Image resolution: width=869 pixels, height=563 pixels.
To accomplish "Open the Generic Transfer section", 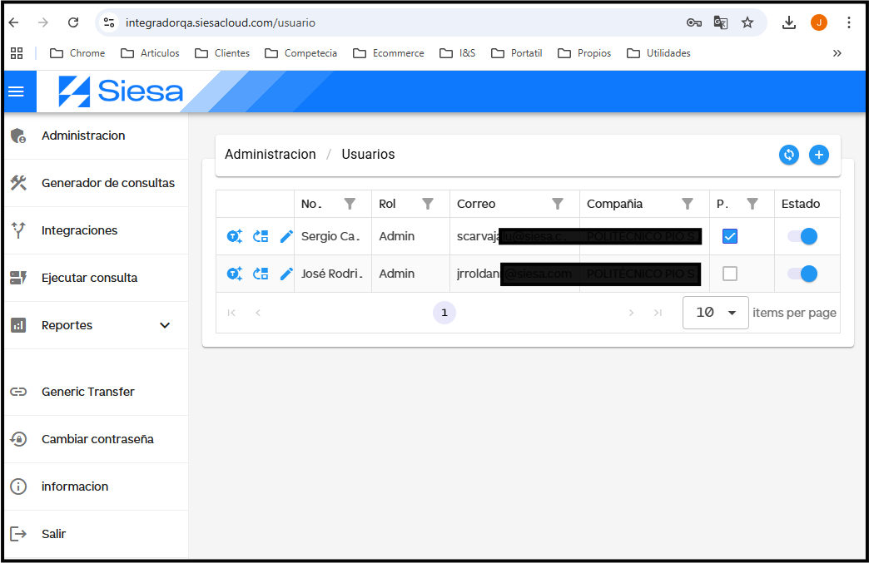I will pyautogui.click(x=86, y=392).
